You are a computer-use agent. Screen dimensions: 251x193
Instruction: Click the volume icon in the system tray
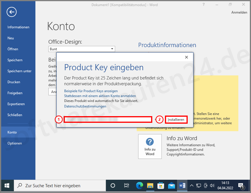coord(212,186)
